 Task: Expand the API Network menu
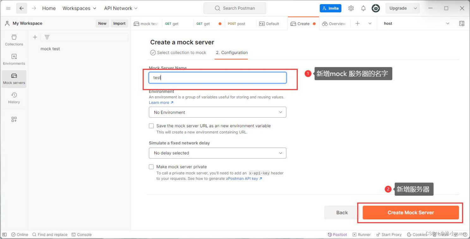tap(121, 8)
